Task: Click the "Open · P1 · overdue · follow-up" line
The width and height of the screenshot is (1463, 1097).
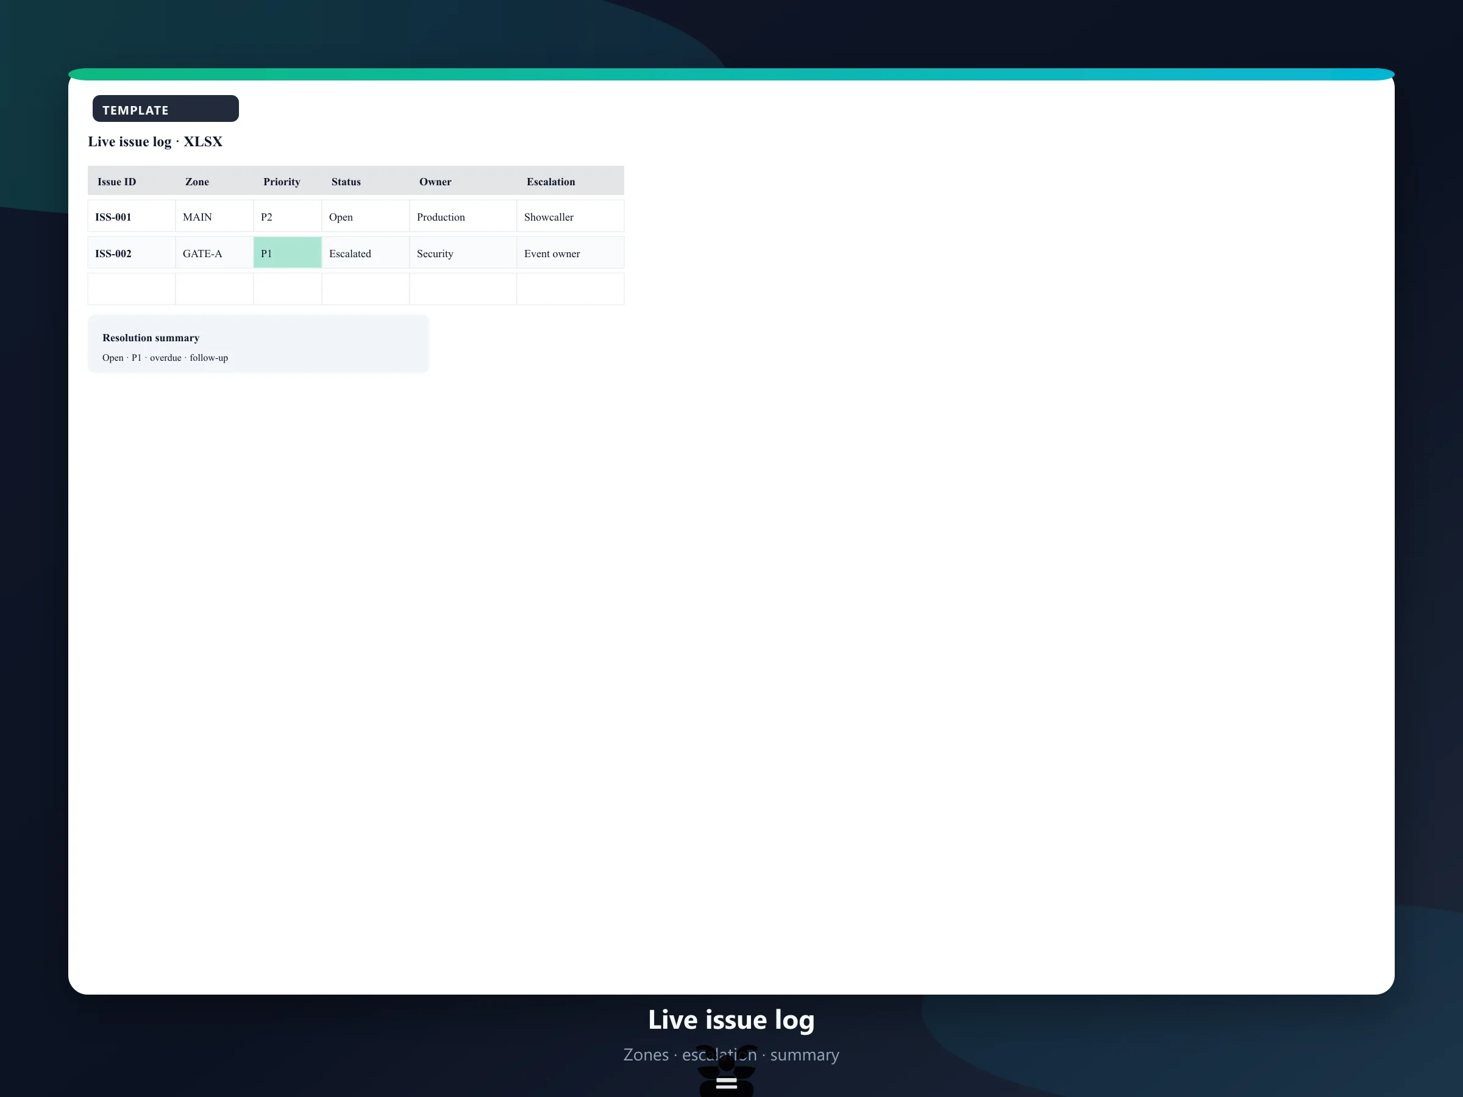Action: 165,358
